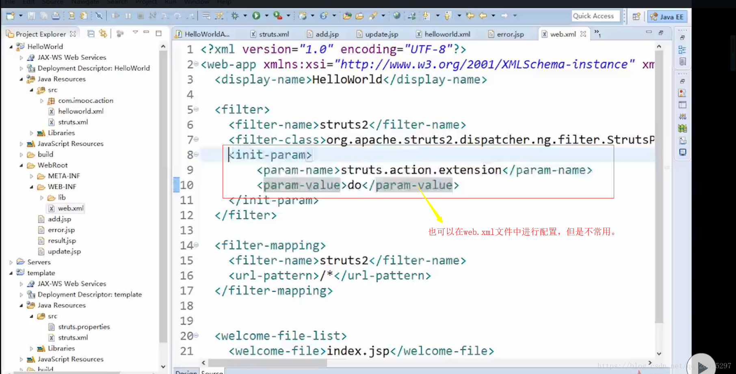The height and width of the screenshot is (374, 736).
Task: Toggle fold for line 5 filter element
Action: pyautogui.click(x=196, y=109)
